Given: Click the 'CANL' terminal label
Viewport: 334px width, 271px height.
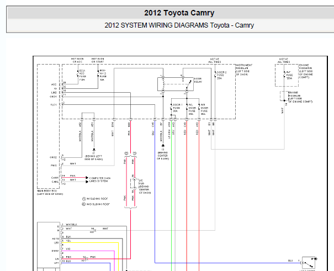Looking at the screenshot, I should pyautogui.click(x=55, y=182).
